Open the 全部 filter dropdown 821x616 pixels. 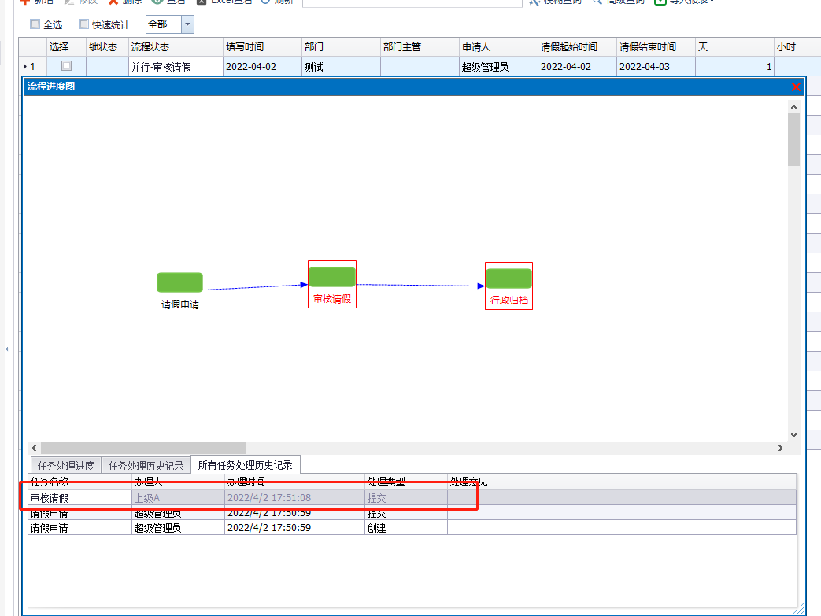pos(187,24)
